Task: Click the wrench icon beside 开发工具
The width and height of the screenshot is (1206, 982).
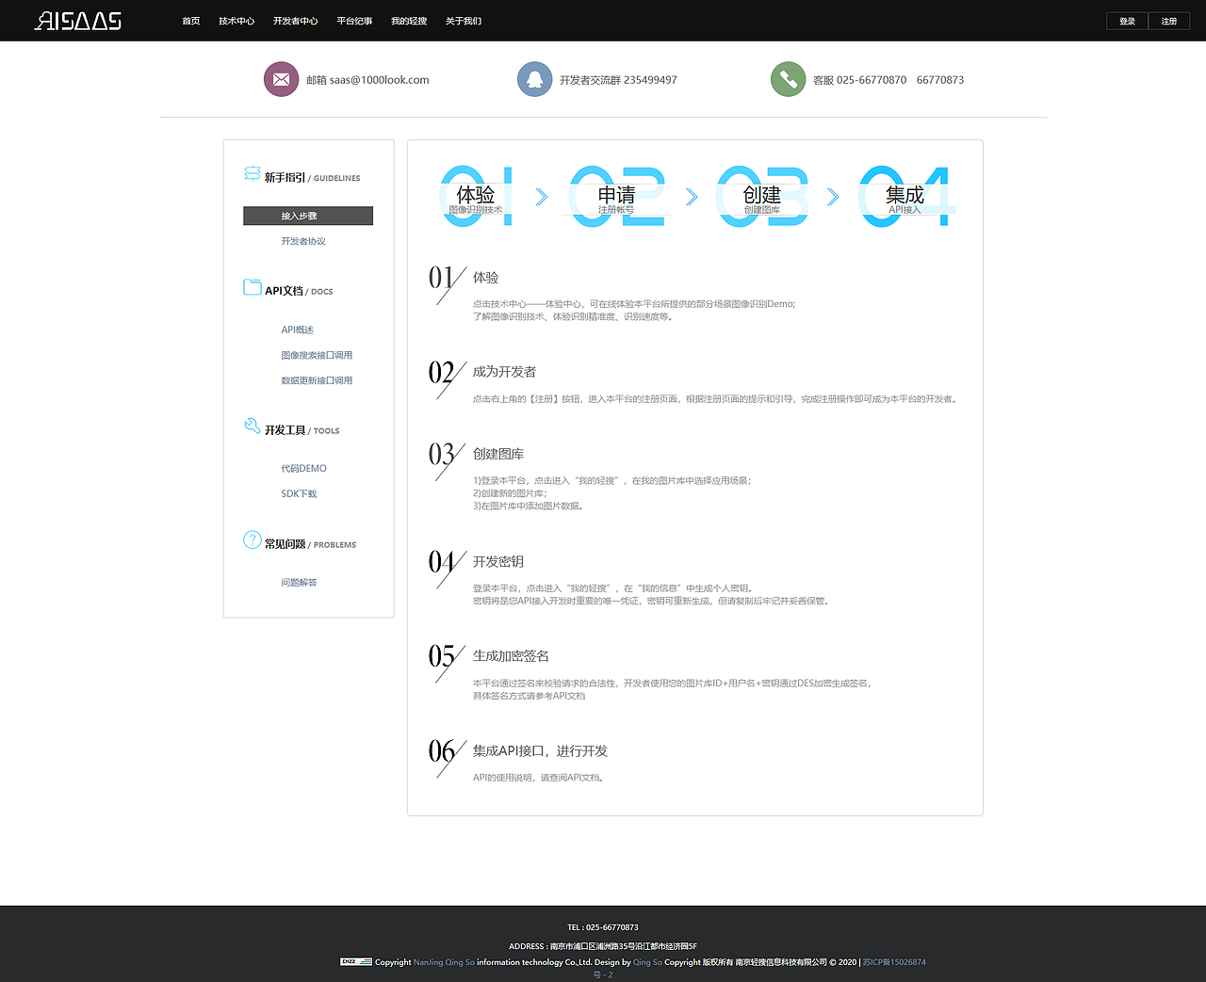Action: tap(252, 426)
